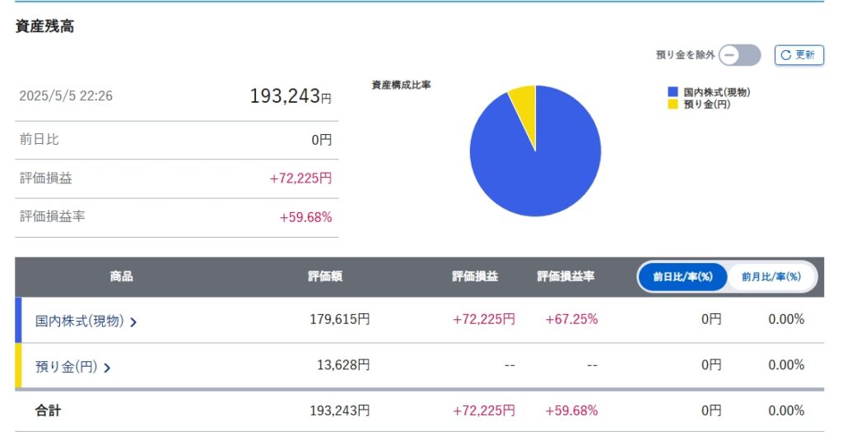Click the blue color bar beside 国内株式 row
The height and width of the screenshot is (440, 843).
pos(18,320)
